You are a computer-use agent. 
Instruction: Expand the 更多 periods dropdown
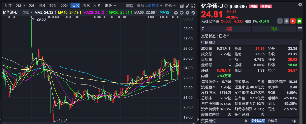pos(110,6)
